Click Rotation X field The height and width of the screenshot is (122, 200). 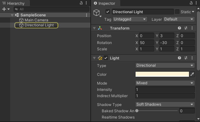click(146, 43)
